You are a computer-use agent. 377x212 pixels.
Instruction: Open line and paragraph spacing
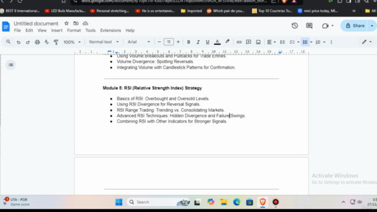283,42
